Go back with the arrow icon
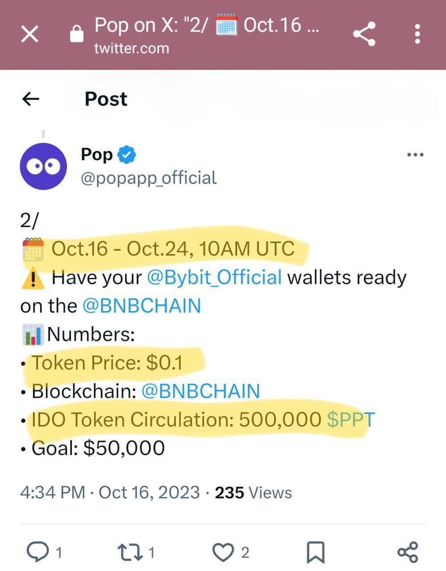This screenshot has width=446, height=571. pos(31,99)
